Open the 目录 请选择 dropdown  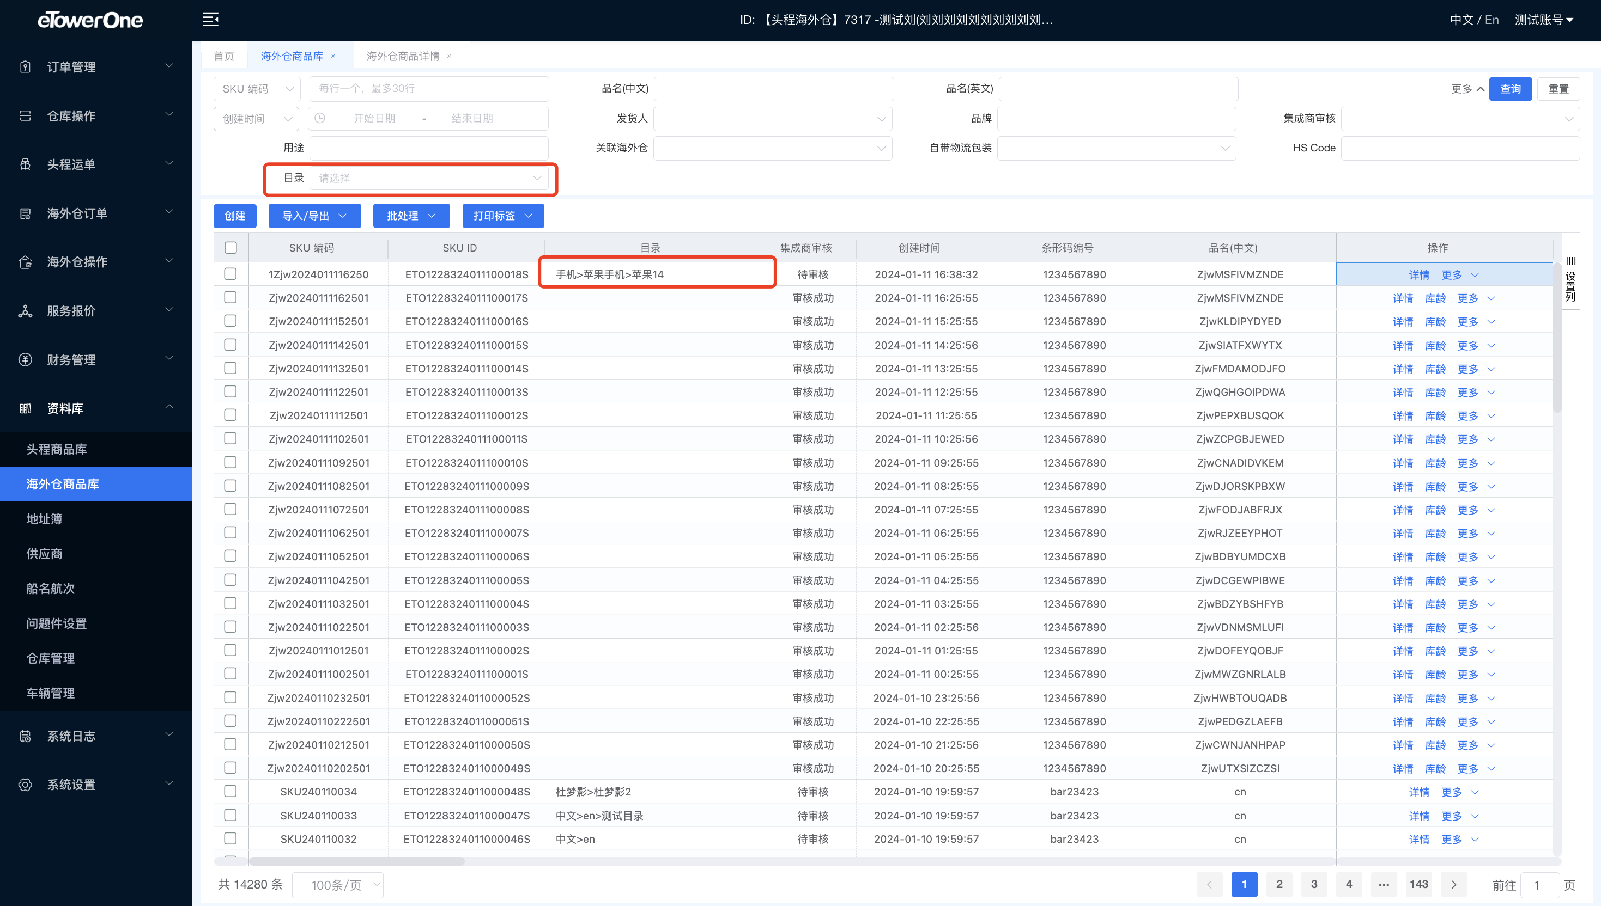tap(429, 179)
